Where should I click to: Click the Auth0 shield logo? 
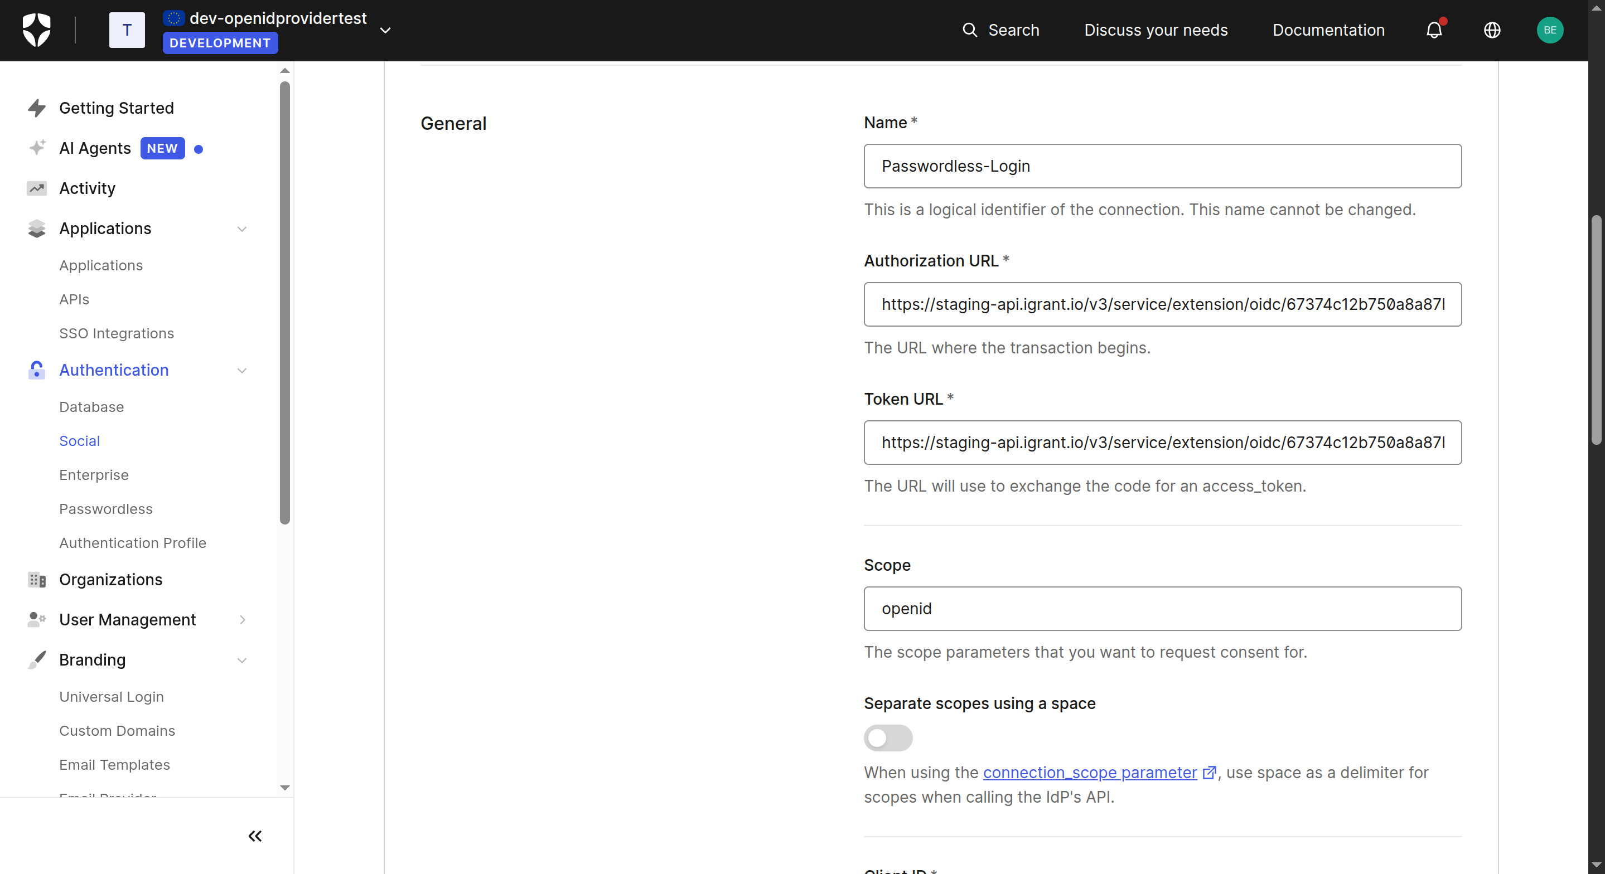pos(36,30)
